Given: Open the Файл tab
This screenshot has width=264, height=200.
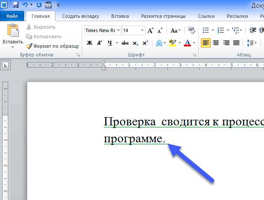Looking at the screenshot, I should [12, 16].
